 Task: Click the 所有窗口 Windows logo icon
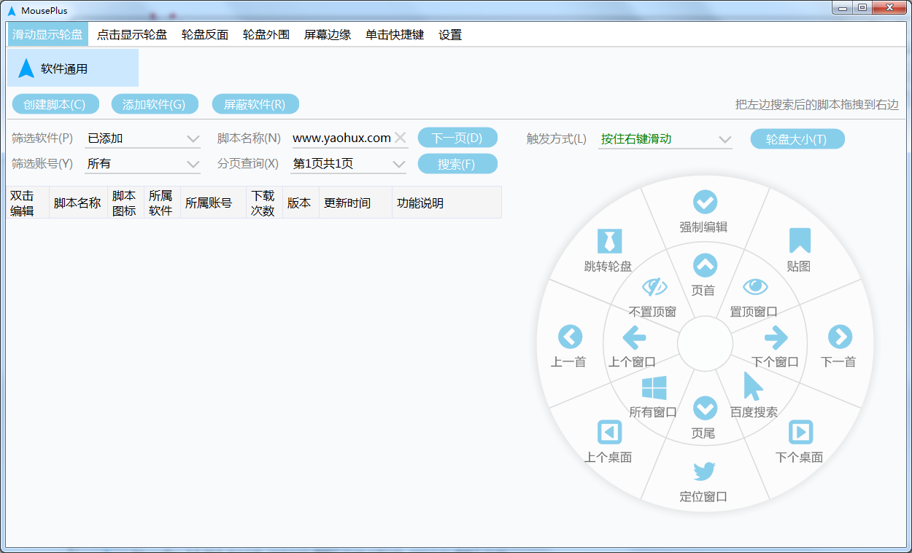654,388
